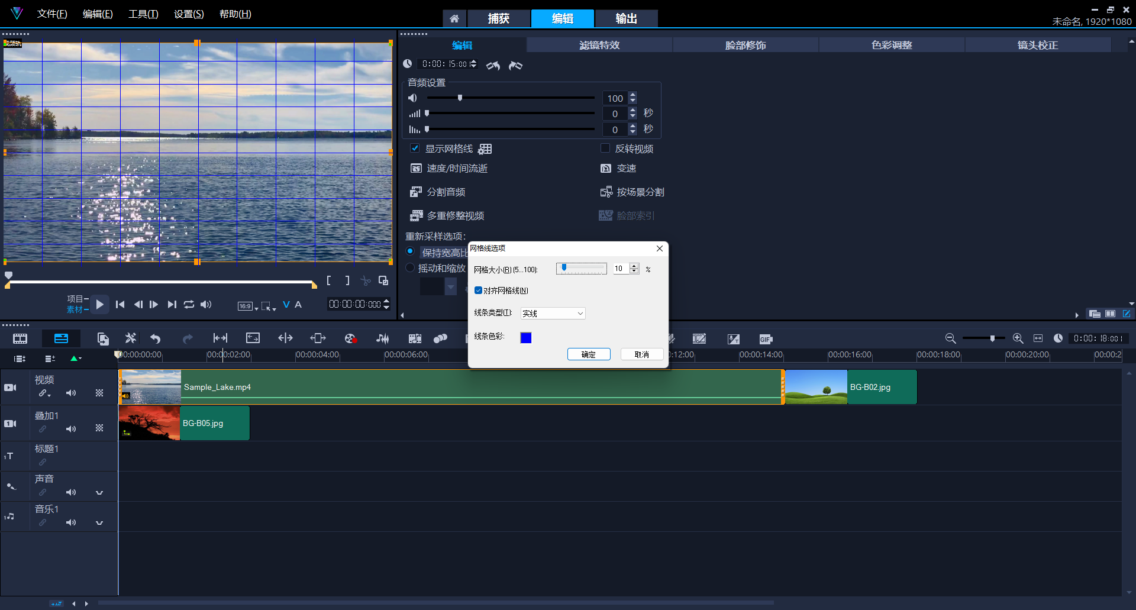The image size is (1136, 610).
Task: Open 速度/时间流逝 option
Action: pyautogui.click(x=449, y=169)
